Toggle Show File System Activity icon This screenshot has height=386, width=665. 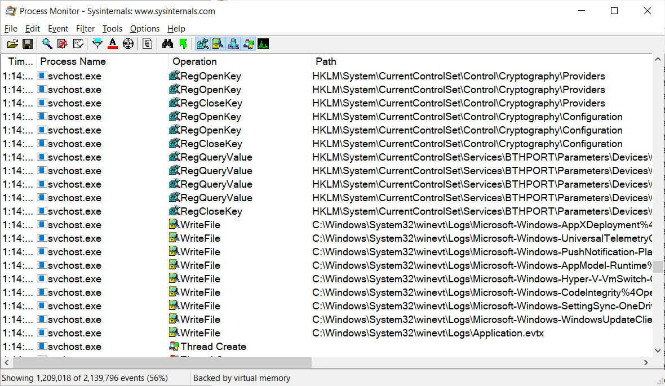[x=218, y=44]
